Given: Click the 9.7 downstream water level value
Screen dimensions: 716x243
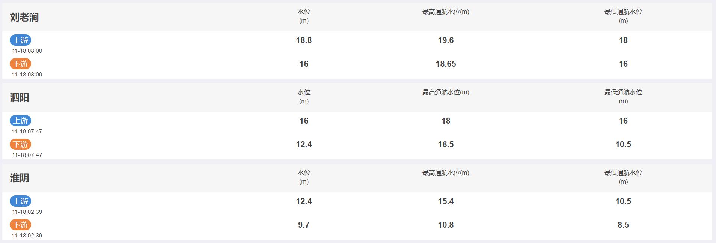Looking at the screenshot, I should click(x=304, y=225).
